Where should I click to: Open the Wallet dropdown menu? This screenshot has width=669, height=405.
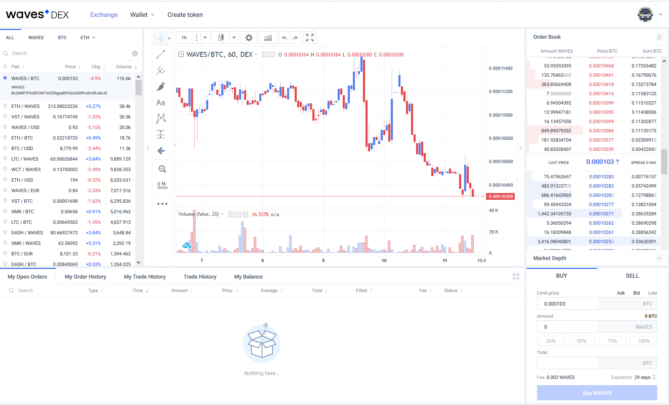click(x=142, y=15)
